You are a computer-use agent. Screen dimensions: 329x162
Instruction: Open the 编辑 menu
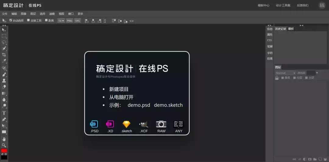click(x=14, y=14)
